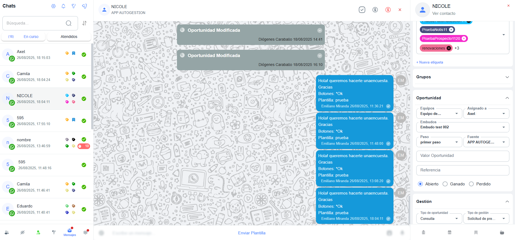Viewport: 515px width, 240px height.
Task: Switch to the En curso tab
Action: pyautogui.click(x=31, y=37)
